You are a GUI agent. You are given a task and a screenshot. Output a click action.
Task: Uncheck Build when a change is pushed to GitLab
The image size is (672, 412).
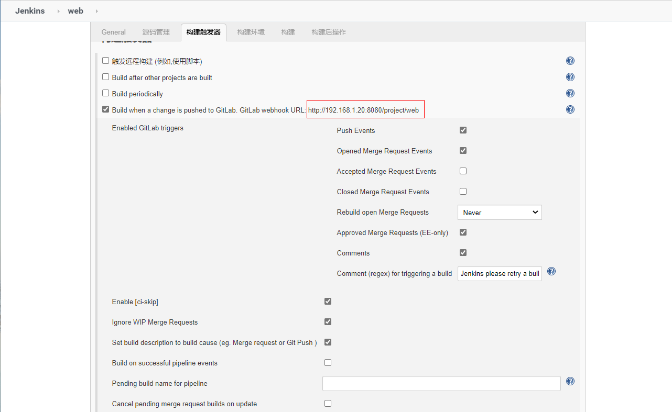(106, 109)
